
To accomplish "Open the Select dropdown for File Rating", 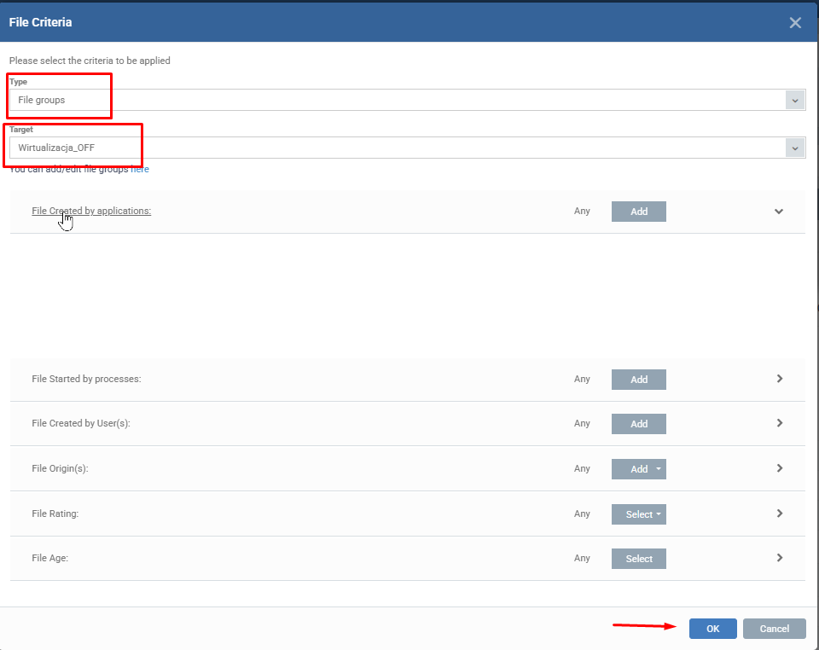I will pyautogui.click(x=638, y=514).
